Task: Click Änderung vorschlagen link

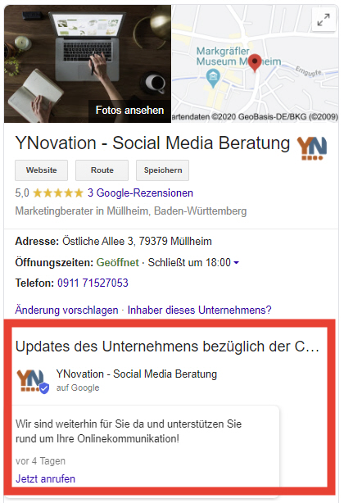Action: [x=66, y=310]
